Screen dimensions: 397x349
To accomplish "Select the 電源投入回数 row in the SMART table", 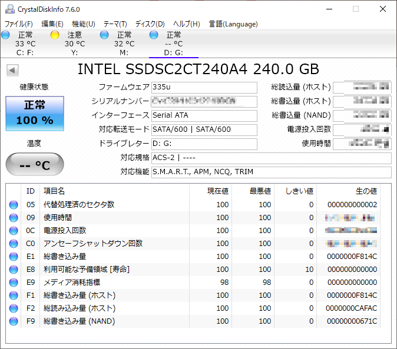I will [x=193, y=231].
